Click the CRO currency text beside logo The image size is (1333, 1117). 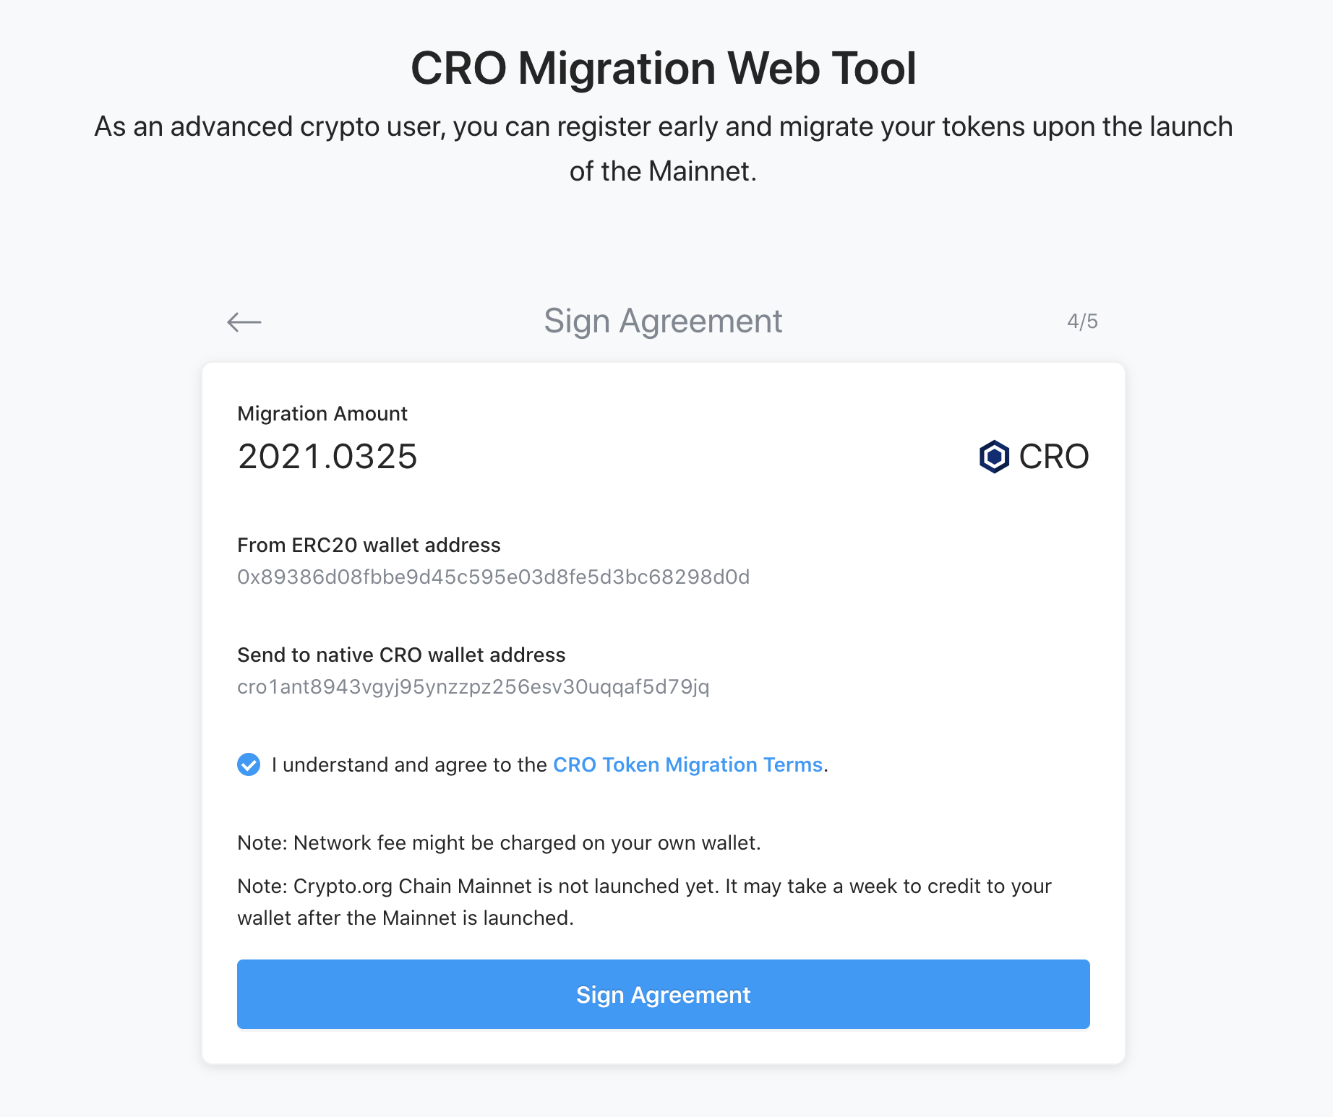click(1053, 457)
